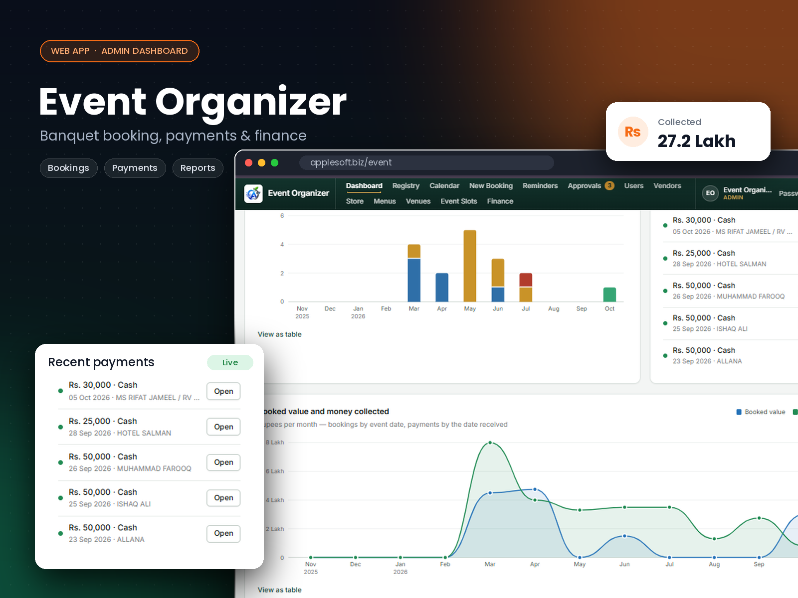Click View as table under line chart

point(280,590)
